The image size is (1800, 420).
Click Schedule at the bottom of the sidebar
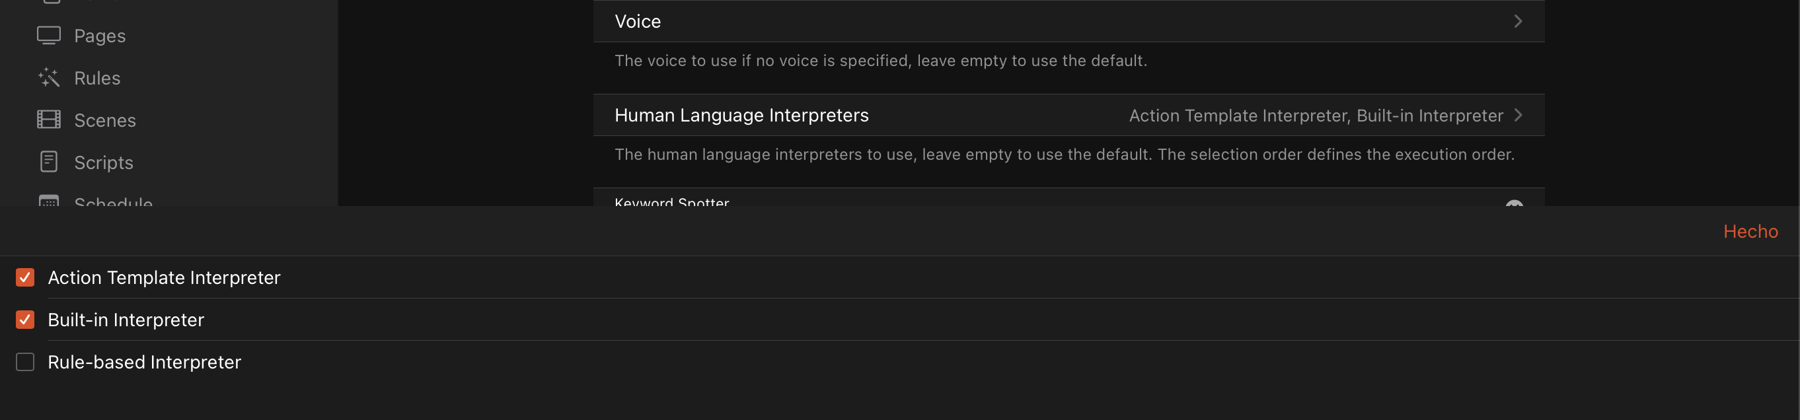[112, 202]
